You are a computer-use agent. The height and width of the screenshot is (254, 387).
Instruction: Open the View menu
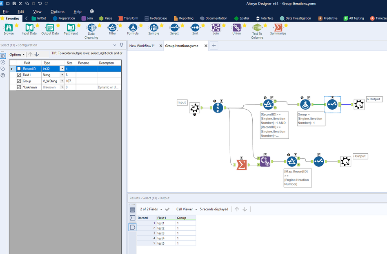tap(37, 11)
